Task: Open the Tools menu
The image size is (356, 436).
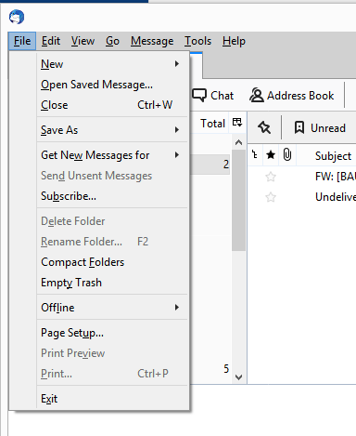Action: coord(197,41)
